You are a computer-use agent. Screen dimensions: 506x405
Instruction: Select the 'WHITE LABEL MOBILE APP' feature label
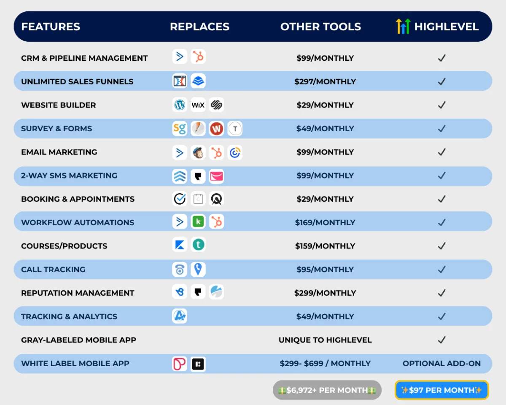[x=75, y=364]
